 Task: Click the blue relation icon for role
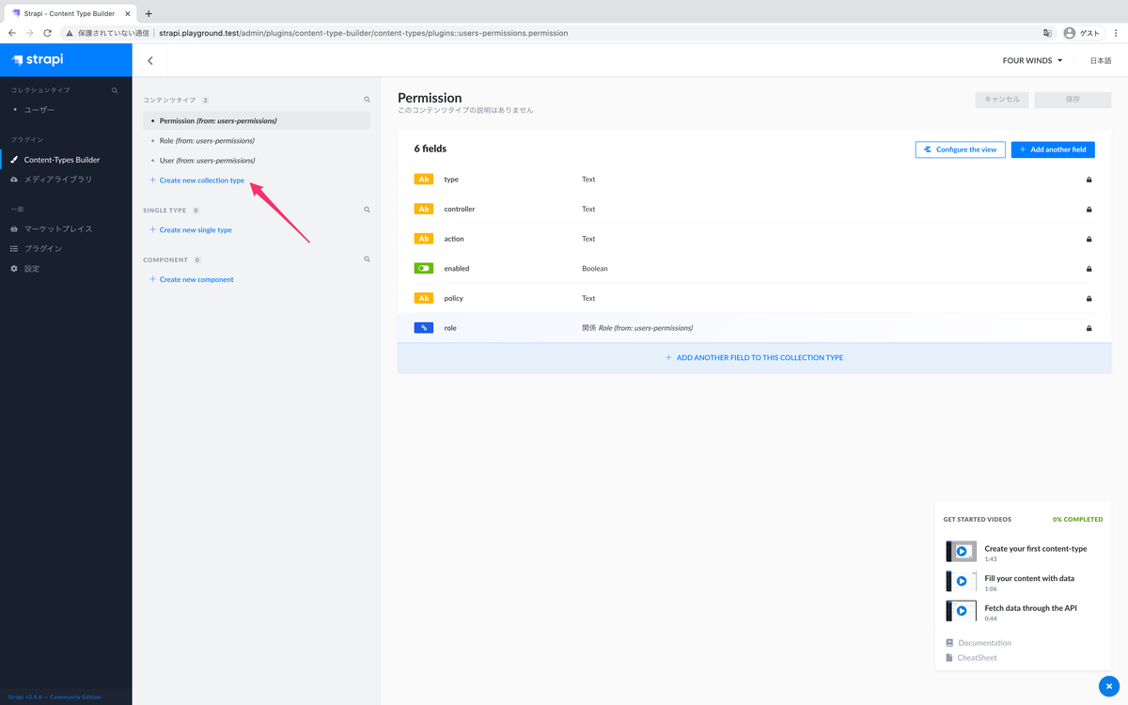pyautogui.click(x=424, y=327)
